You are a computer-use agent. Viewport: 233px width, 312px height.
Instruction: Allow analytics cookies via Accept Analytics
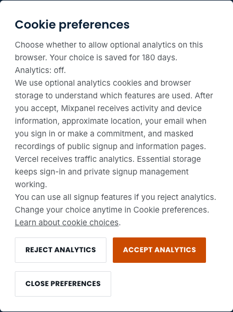tap(159, 250)
